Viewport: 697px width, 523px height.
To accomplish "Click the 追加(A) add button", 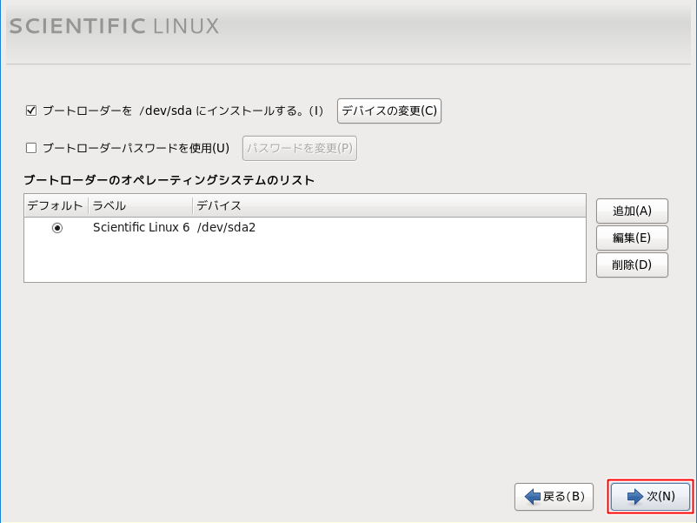I will pyautogui.click(x=632, y=211).
